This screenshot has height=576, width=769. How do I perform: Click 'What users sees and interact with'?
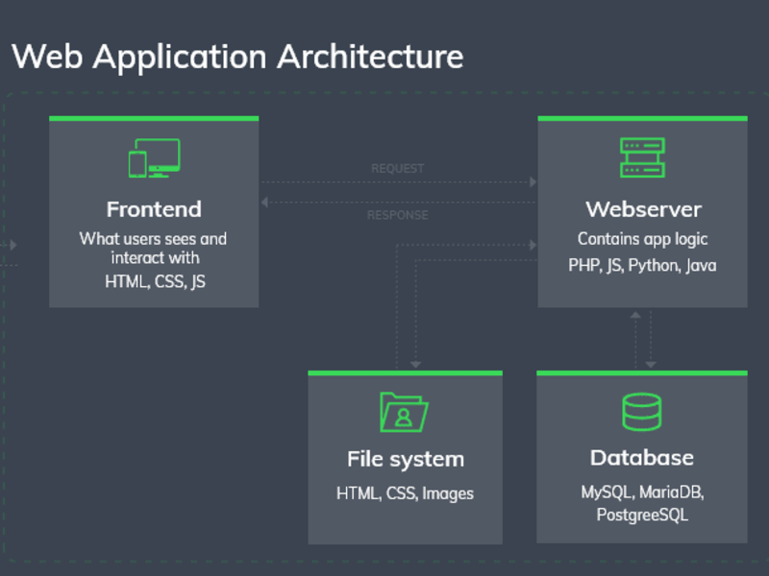(x=154, y=249)
